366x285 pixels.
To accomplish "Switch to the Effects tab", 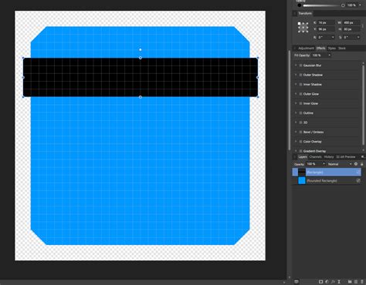I will [320, 49].
